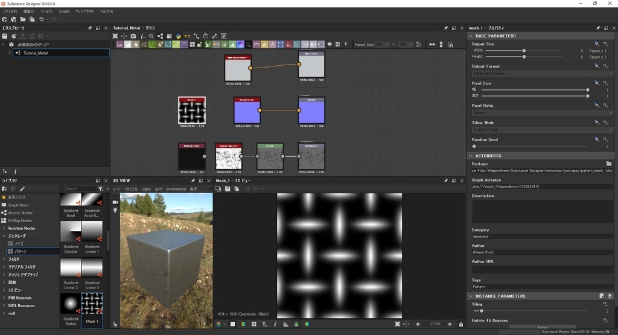This screenshot has height=335, width=618.
Task: Expand the Function Nodes library category
Action: coord(4,228)
